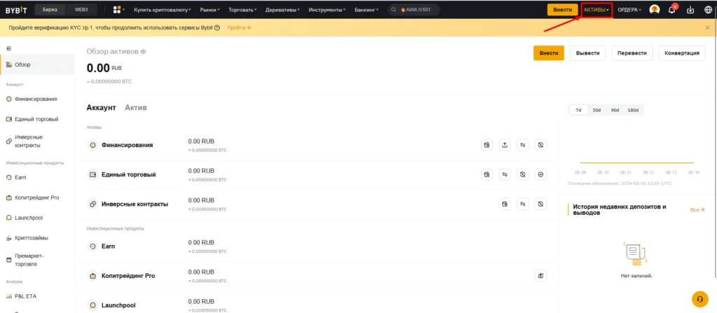The image size is (717, 313).
Task: Collapse sidebar with hamburger icon
Action: tap(8, 48)
